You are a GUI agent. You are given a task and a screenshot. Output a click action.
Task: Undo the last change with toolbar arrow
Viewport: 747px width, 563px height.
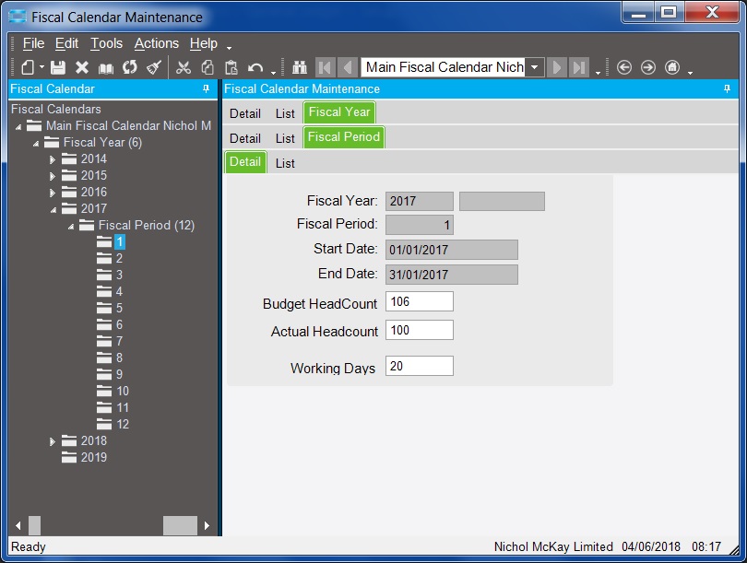tap(255, 67)
